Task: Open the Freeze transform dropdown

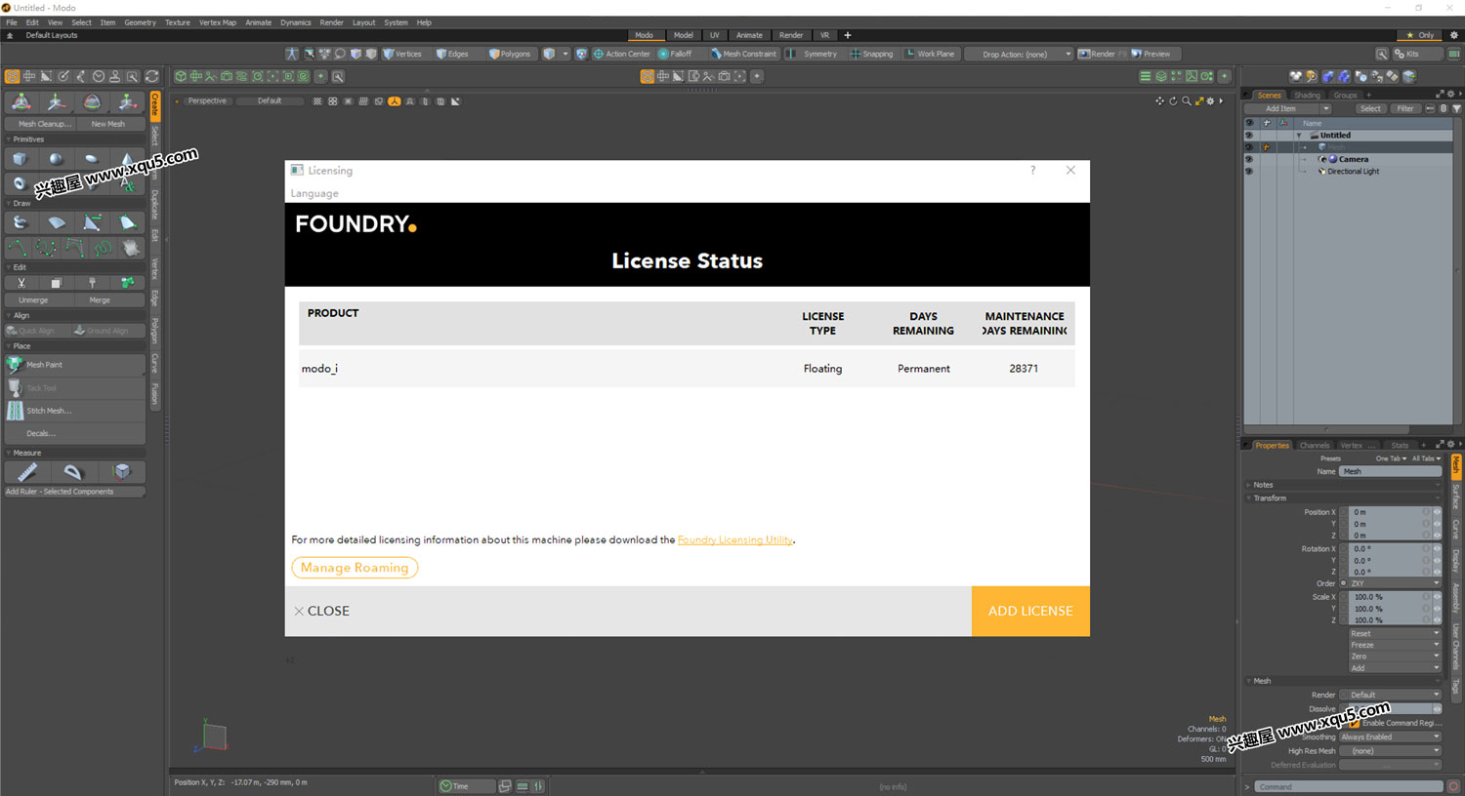Action: [x=1395, y=645]
